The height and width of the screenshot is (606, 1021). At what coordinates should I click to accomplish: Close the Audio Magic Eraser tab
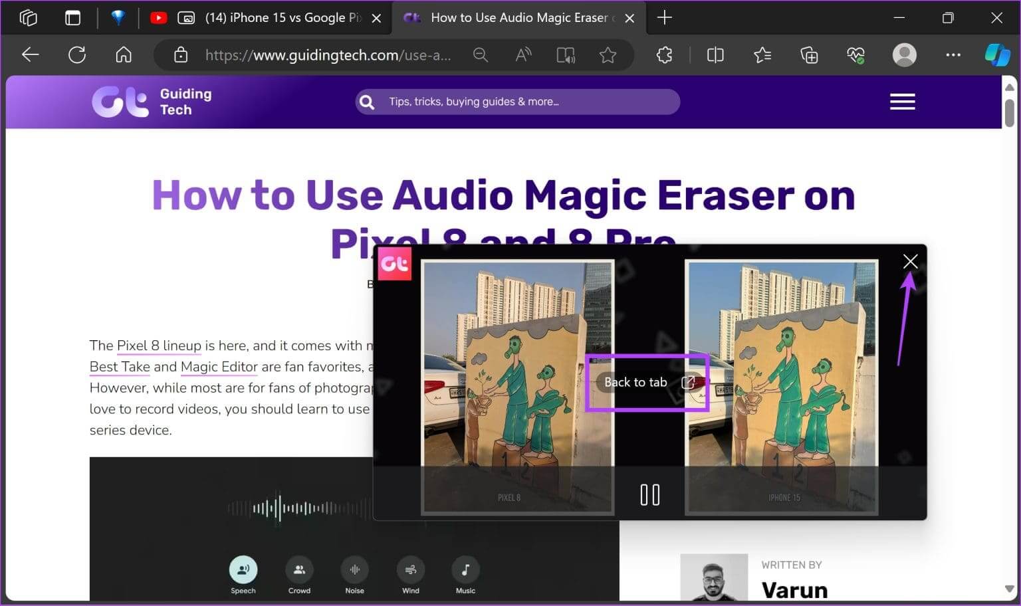coord(629,18)
